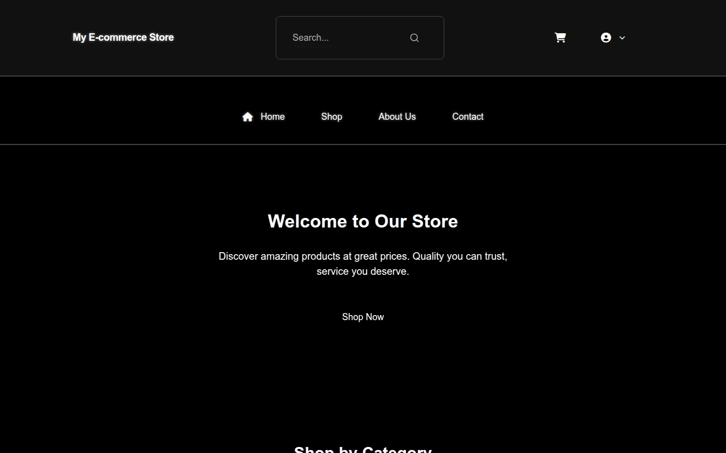The width and height of the screenshot is (726, 453).
Task: Open the About Us page
Action: pos(397,117)
